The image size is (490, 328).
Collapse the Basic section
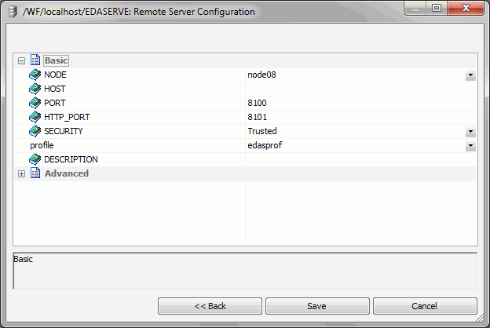point(21,60)
